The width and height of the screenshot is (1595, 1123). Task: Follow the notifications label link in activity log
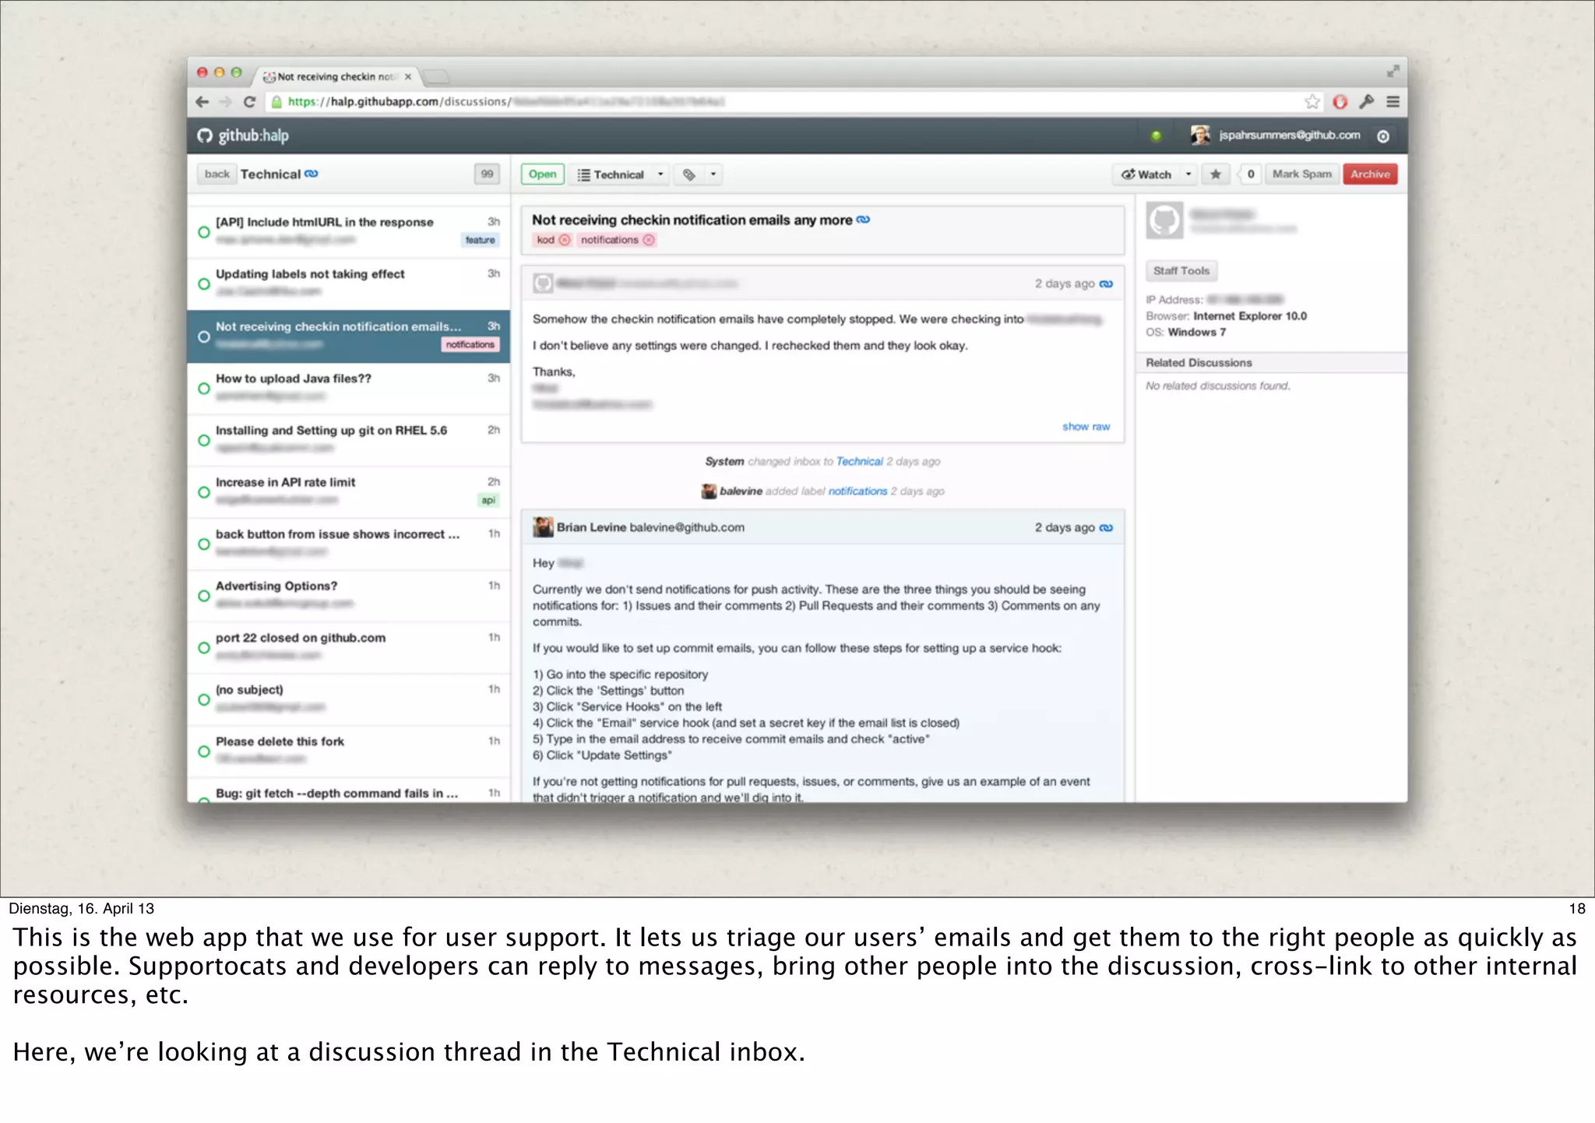(857, 491)
